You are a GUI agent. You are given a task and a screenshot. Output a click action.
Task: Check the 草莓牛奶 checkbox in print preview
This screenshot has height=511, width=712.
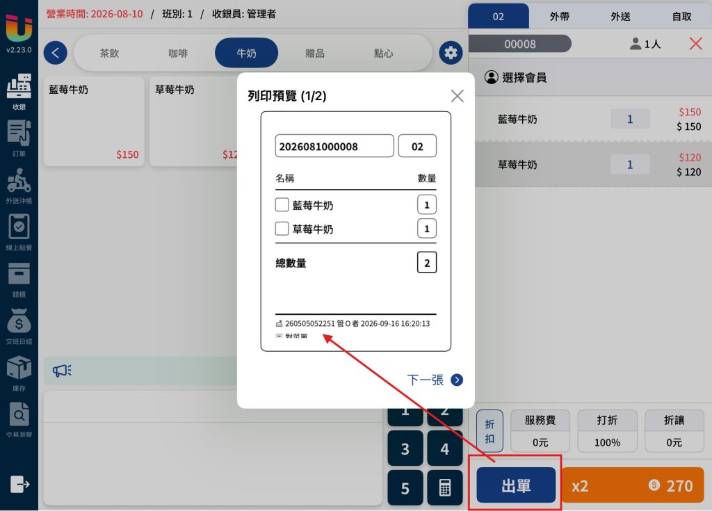[x=282, y=228]
